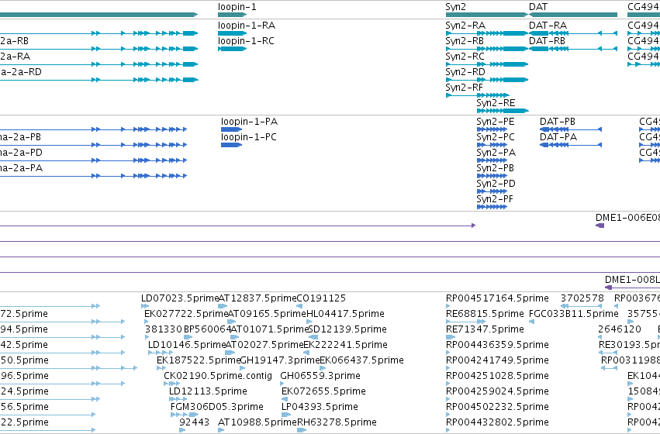Viewport: 660px width, 434px height.
Task: Click the DME1-006E08 feature label
Action: 627,218
